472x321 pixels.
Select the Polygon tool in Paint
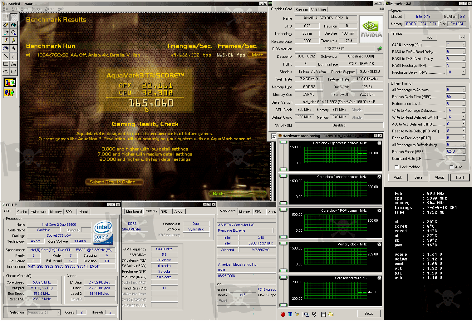pos(14,64)
